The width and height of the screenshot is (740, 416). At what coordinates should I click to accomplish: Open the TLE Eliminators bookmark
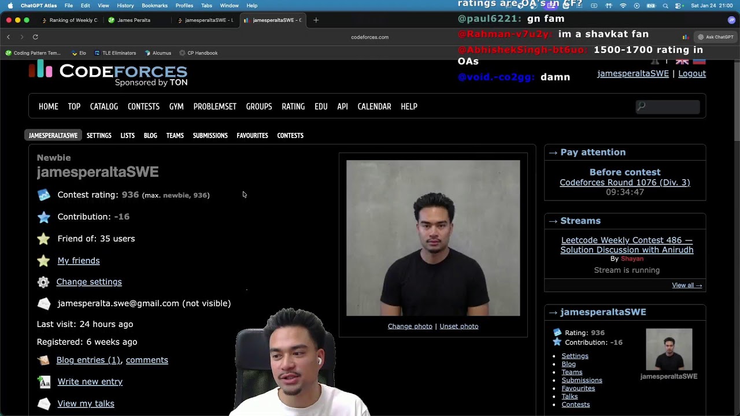coord(115,53)
